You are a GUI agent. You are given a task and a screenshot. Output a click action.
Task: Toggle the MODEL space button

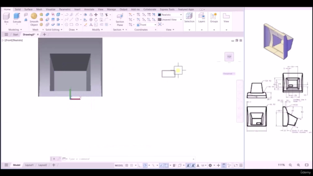(119, 165)
